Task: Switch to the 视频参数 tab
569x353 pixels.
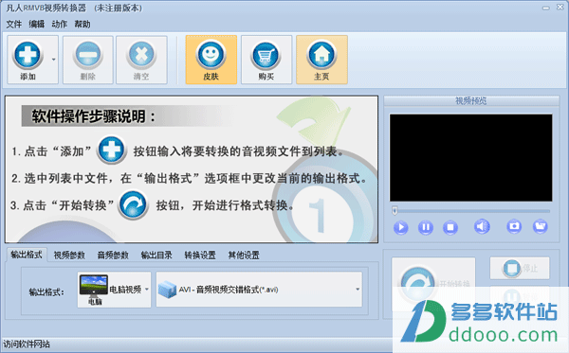Action: click(69, 256)
